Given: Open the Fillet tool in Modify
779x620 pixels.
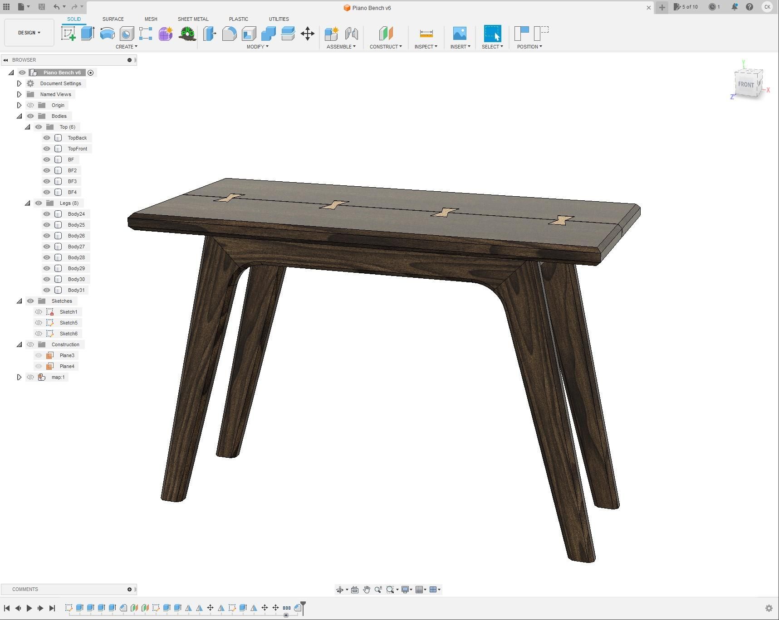Looking at the screenshot, I should click(229, 34).
